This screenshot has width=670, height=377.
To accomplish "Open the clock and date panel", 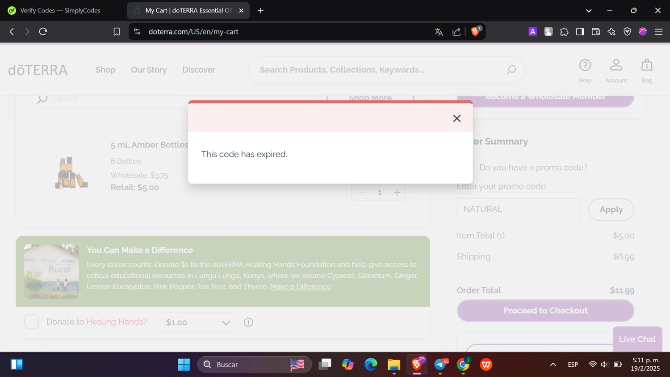I will point(645,364).
